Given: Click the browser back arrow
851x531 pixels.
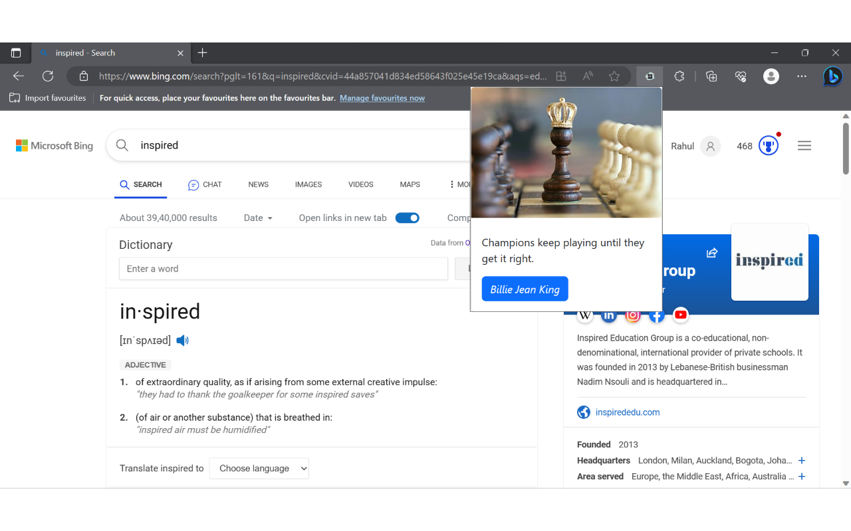Looking at the screenshot, I should point(19,76).
